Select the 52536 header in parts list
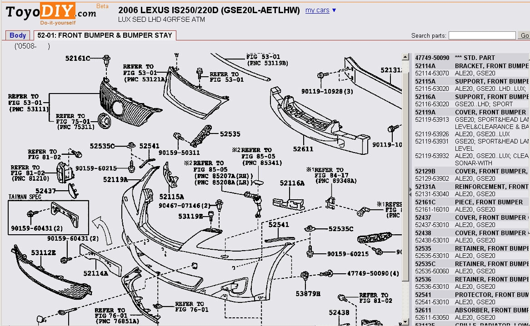Image resolution: width=530 pixels, height=326 pixels. [423, 279]
